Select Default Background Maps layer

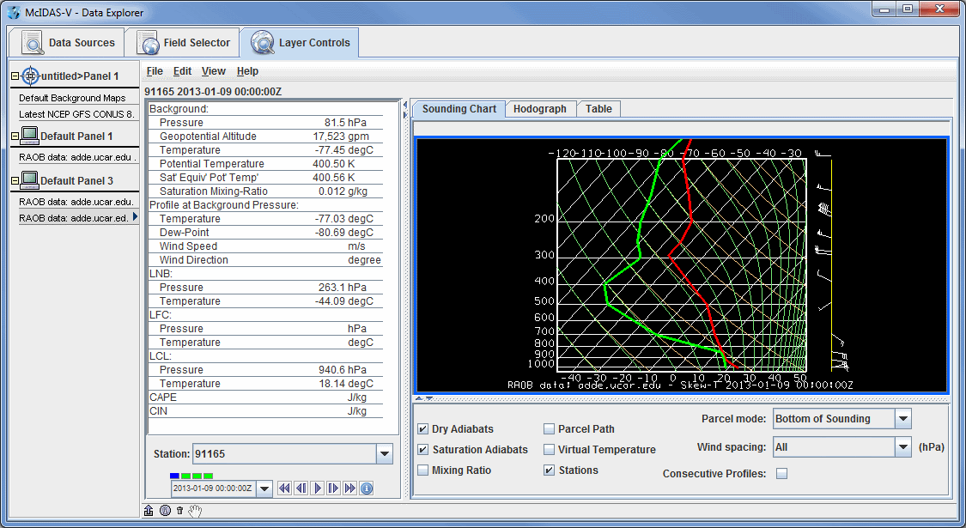tap(72, 98)
